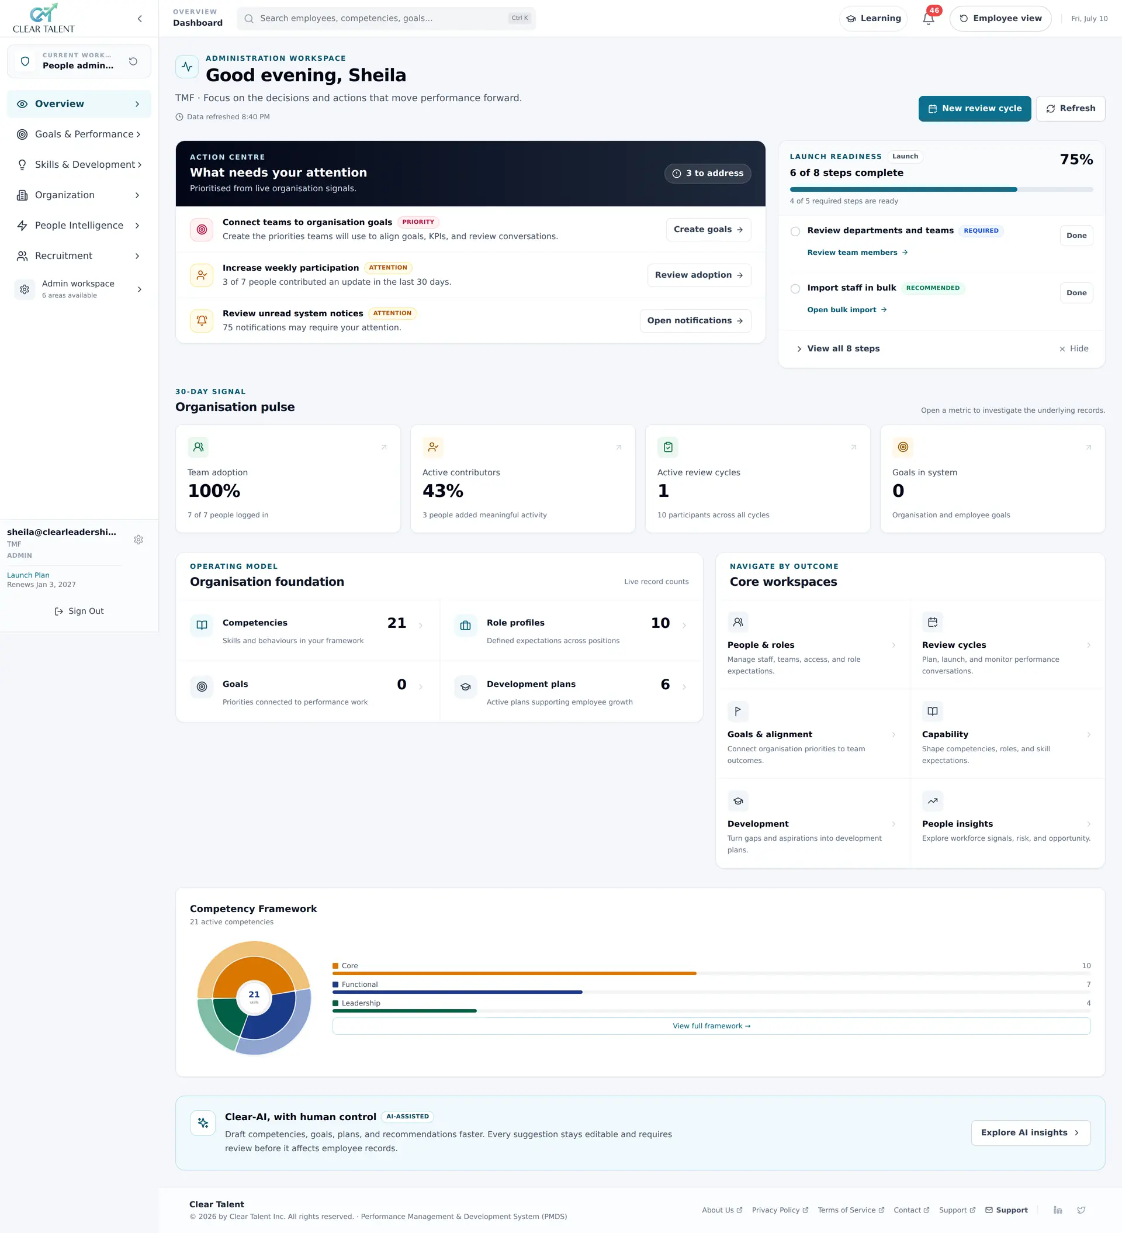Open the Team adoption metric arrow icon
The image size is (1122, 1233).
pos(384,447)
